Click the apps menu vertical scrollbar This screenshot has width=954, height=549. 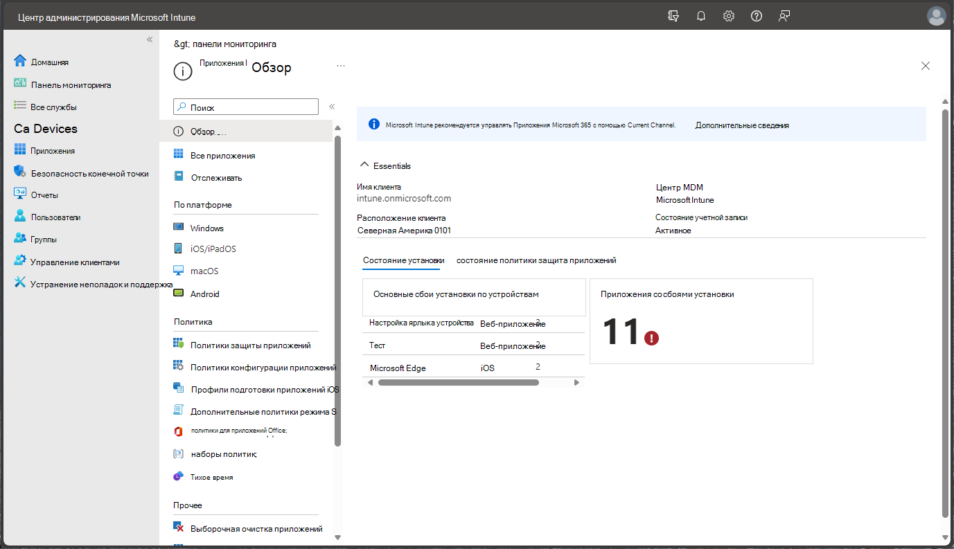tap(337, 291)
